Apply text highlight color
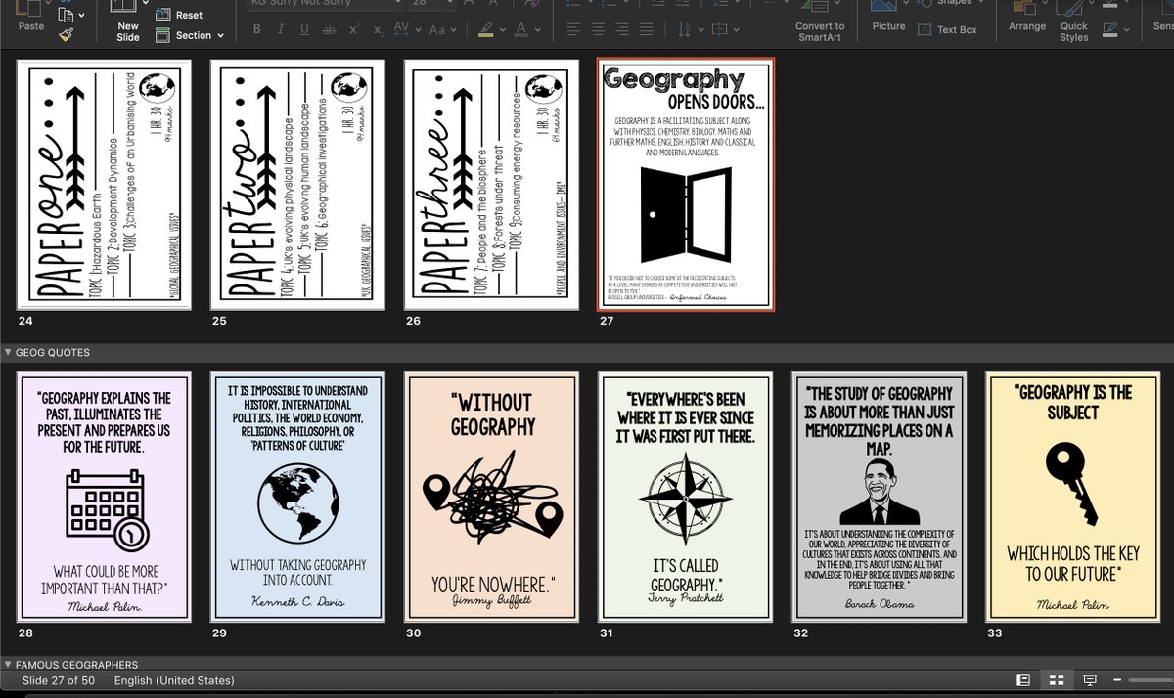The height and width of the screenshot is (698, 1174). coord(486,29)
